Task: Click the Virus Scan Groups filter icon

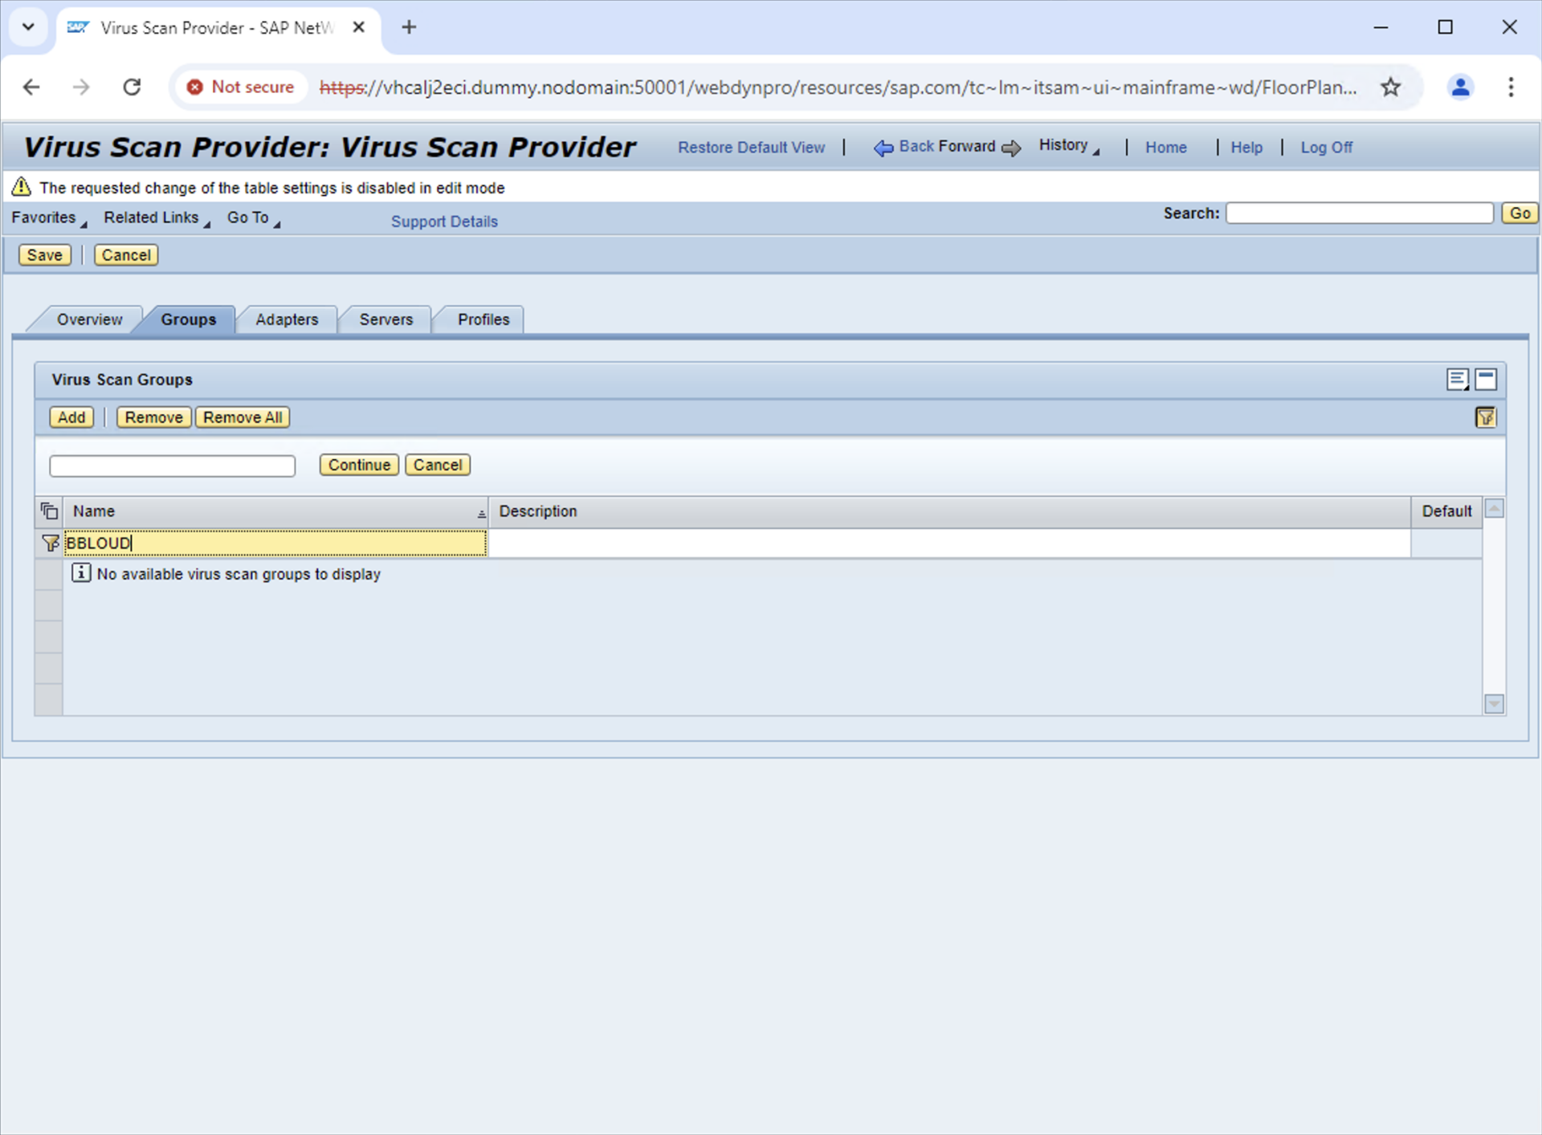Action: coord(1485,417)
